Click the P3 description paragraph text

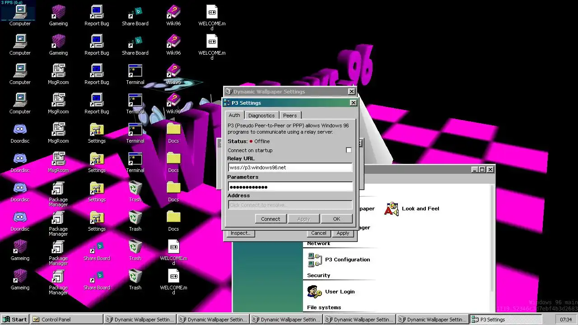(x=288, y=129)
